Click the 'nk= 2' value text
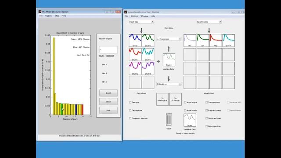281x158 pixels. click(104, 82)
